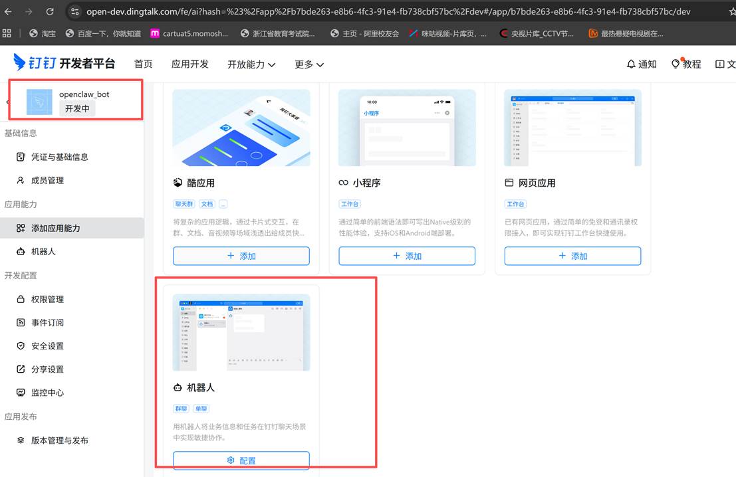736x477 pixels.
Task: Click the 分享设置 share icon
Action: [x=21, y=369]
